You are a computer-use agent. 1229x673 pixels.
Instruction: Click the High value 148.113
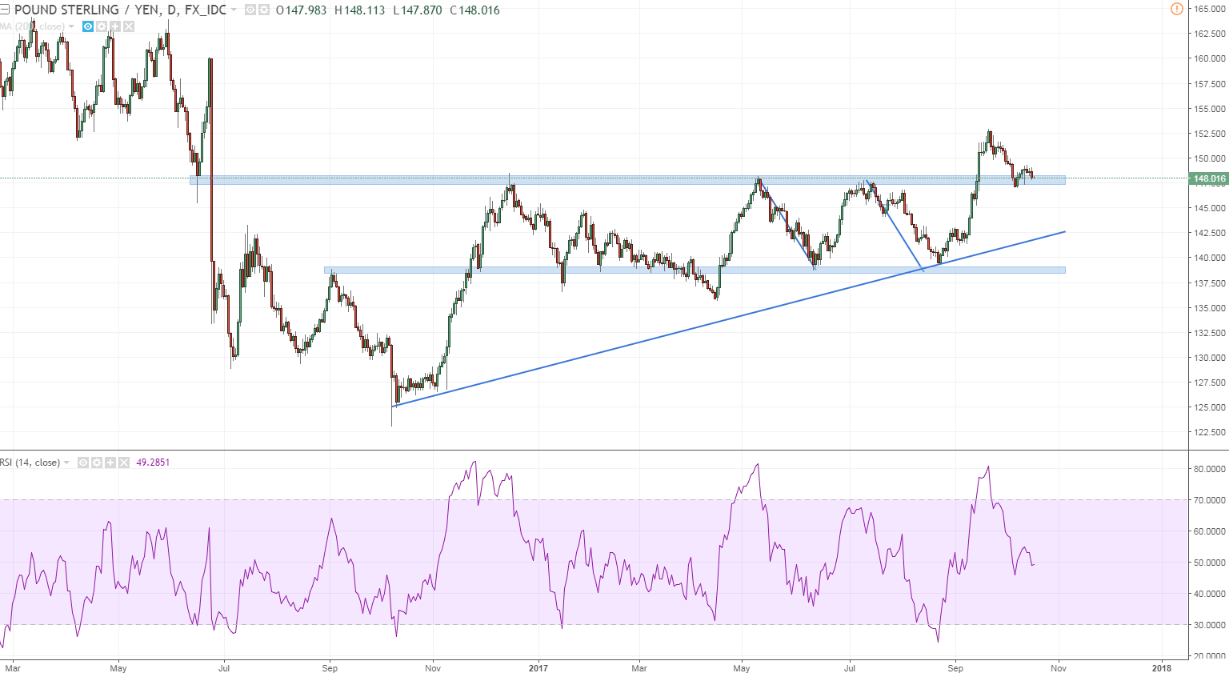tap(365, 10)
